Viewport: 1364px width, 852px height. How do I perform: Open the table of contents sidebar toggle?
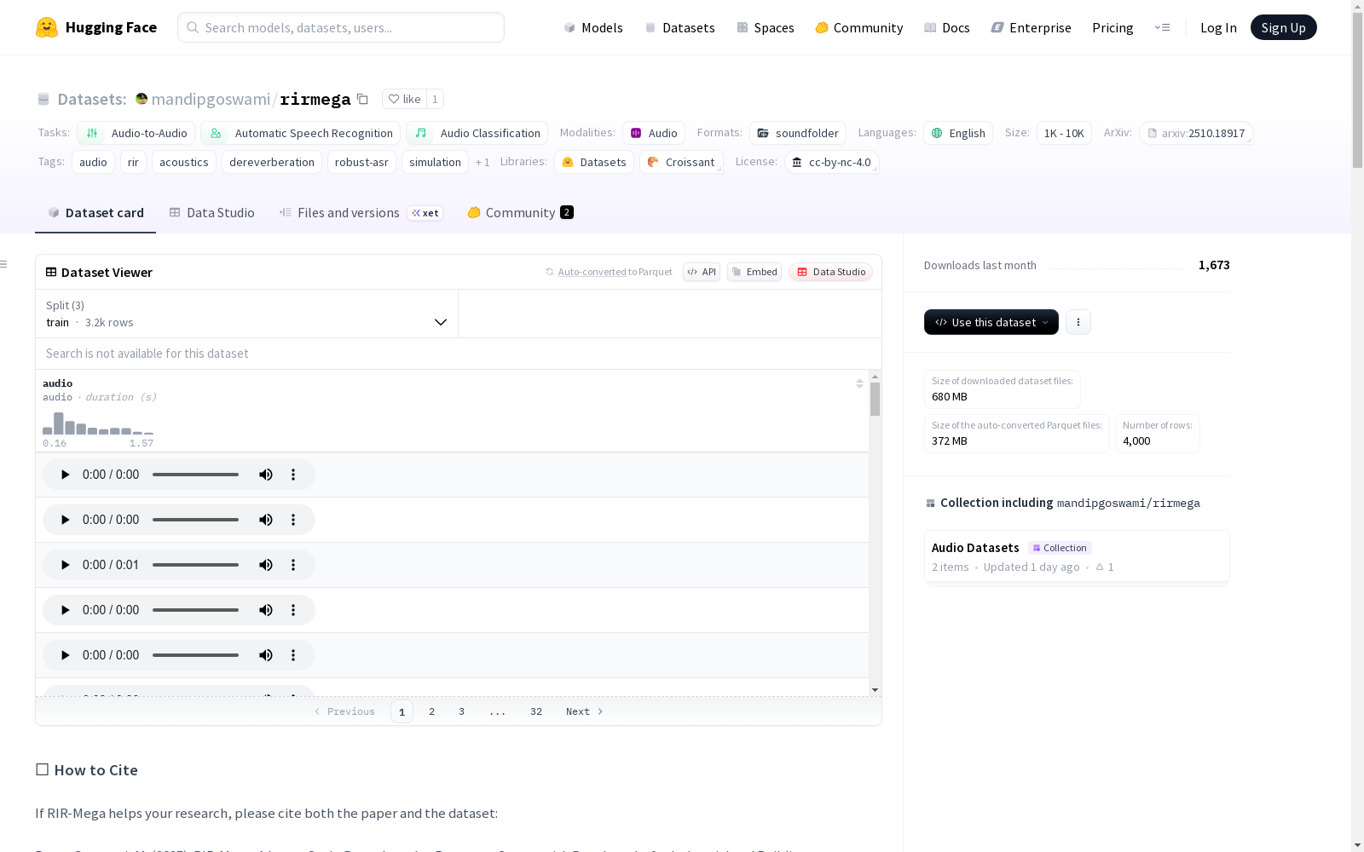pyautogui.click(x=3, y=264)
